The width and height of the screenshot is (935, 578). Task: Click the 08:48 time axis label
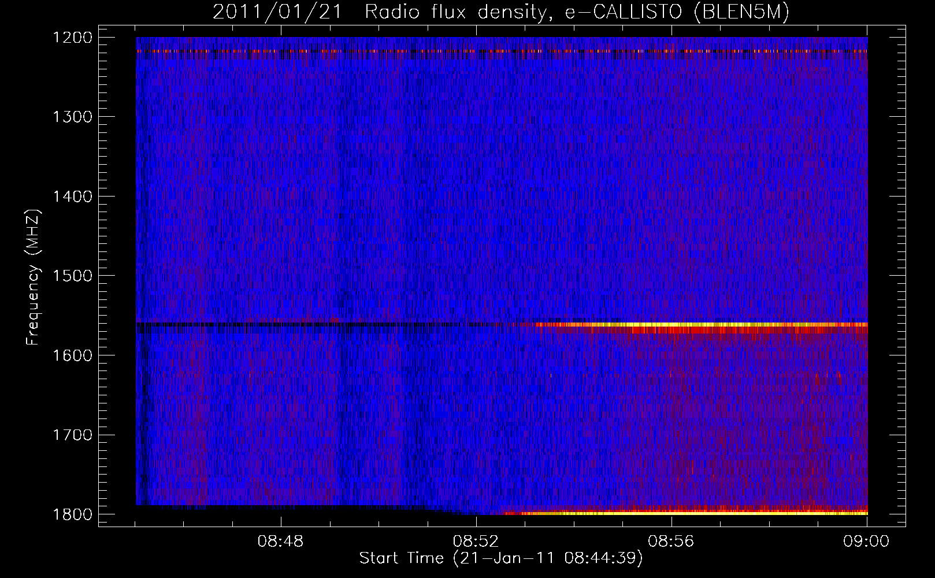pyautogui.click(x=281, y=542)
